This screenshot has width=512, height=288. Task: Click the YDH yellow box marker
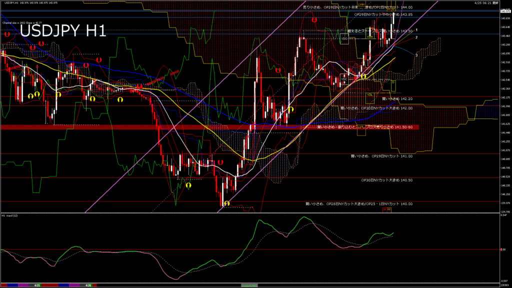pos(369,37)
